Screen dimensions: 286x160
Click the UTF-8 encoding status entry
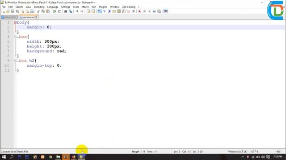pyautogui.click(x=255, y=152)
